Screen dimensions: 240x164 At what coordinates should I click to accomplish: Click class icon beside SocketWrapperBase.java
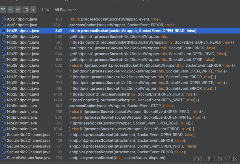click(x=4, y=158)
